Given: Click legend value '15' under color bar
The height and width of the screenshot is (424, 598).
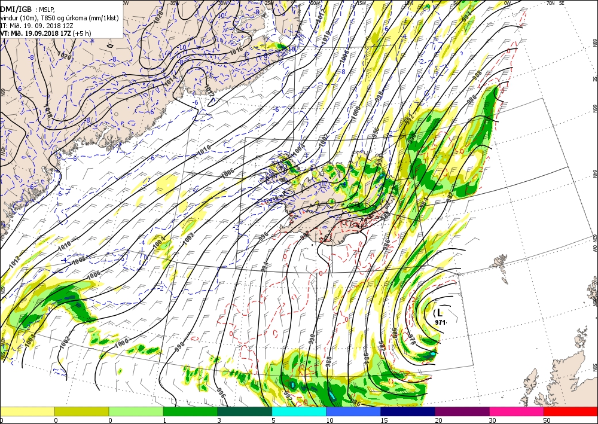Looking at the screenshot, I should (384, 420).
